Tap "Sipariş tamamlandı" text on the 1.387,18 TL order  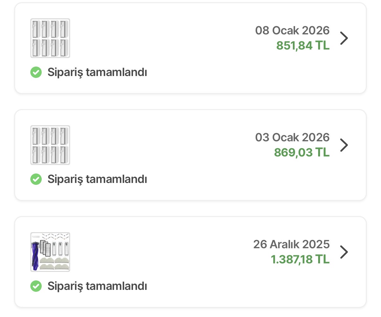coord(97,286)
